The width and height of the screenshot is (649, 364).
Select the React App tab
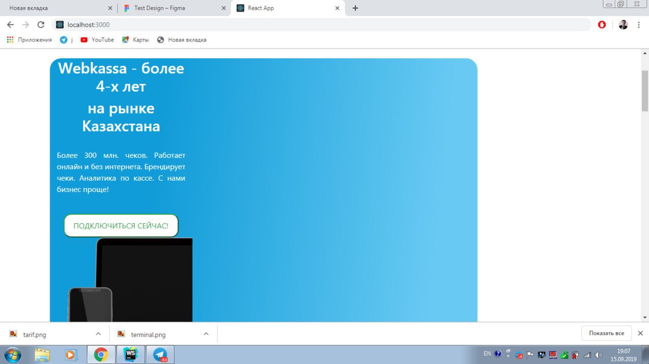pyautogui.click(x=287, y=8)
